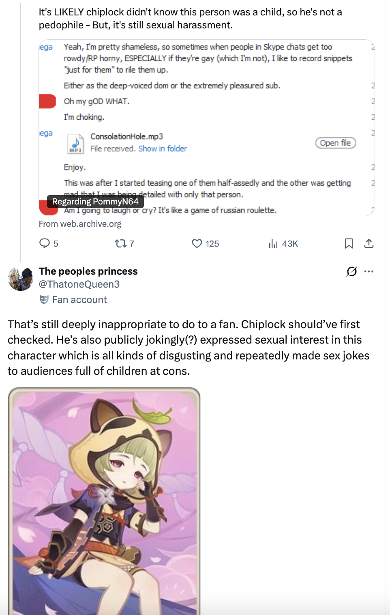Click The peoples princess display name
Image resolution: width=390 pixels, height=615 pixels.
click(x=88, y=271)
